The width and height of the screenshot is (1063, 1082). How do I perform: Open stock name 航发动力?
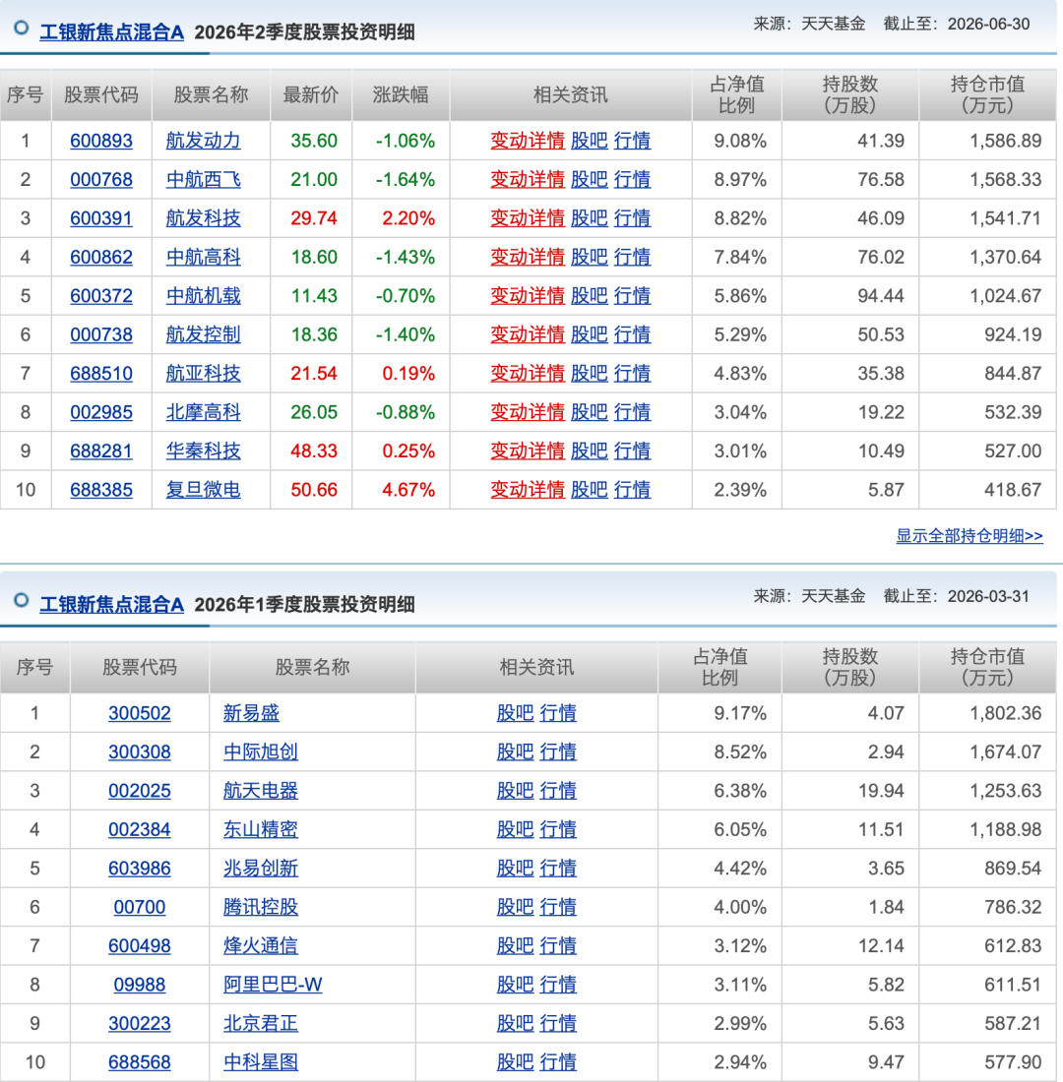203,141
